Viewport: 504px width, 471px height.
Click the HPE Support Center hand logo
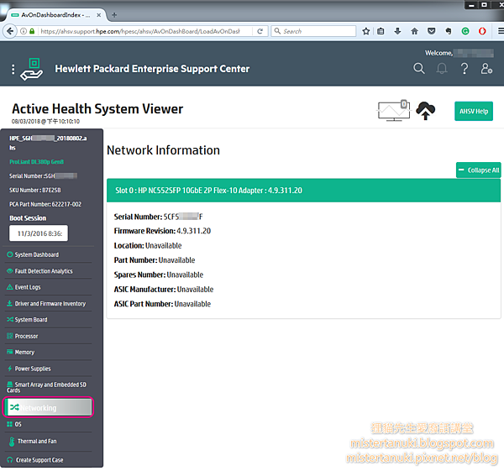pyautogui.click(x=32, y=69)
